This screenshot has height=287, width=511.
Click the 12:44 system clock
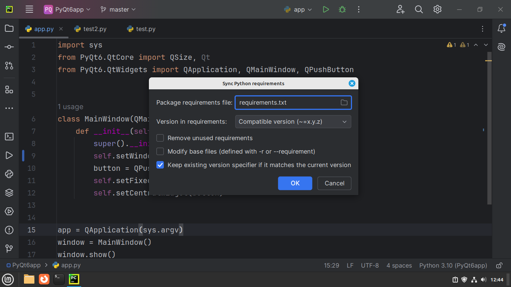click(x=497, y=280)
